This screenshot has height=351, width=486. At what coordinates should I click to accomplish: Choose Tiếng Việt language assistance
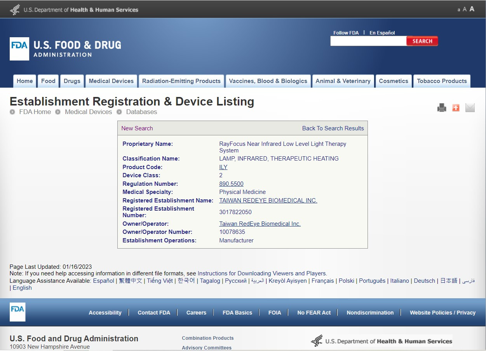(160, 281)
